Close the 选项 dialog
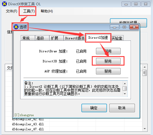Viewport: 153px width, 135px height. (134, 27)
